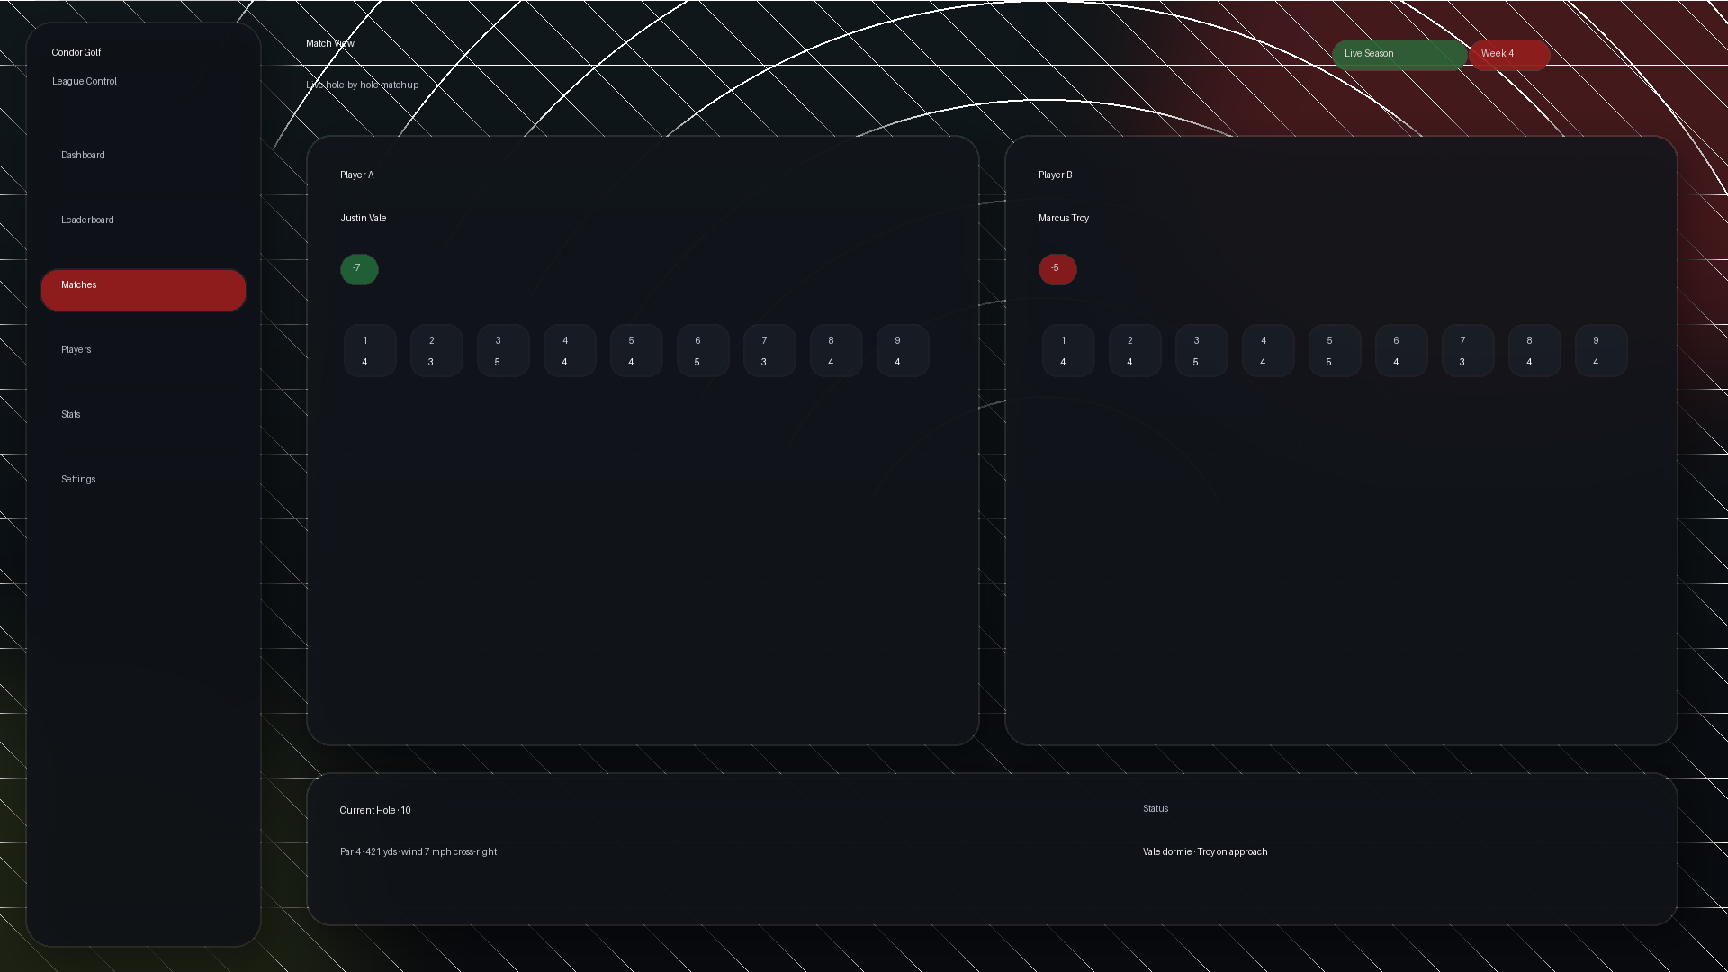Image resolution: width=1728 pixels, height=972 pixels.
Task: Select hole 5 card for Player B
Action: [x=1335, y=350]
